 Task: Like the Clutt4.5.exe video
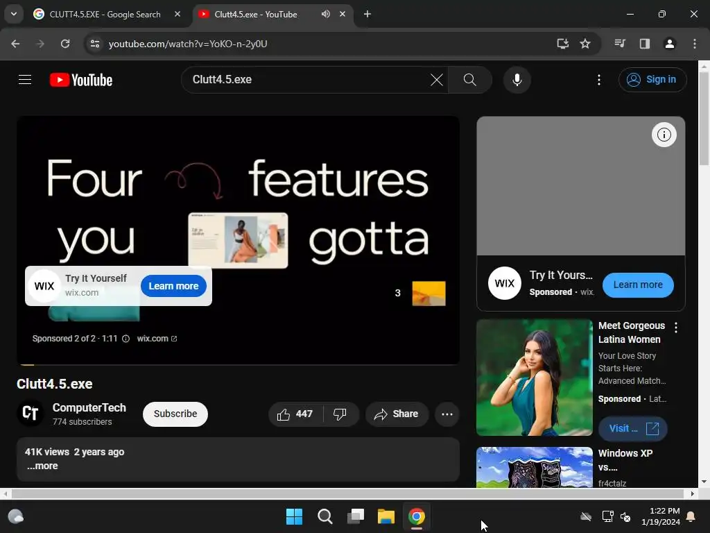(x=295, y=414)
